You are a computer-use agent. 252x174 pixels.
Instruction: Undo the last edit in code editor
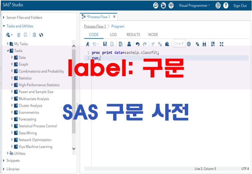pyautogui.click(x=138, y=44)
